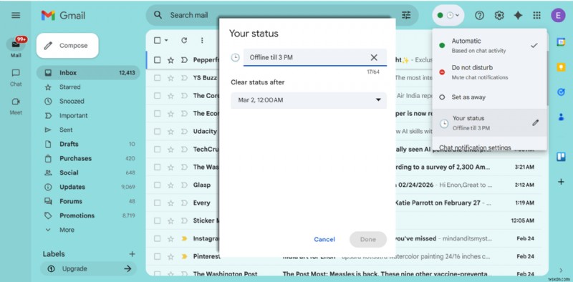Star the Glasp email
Image resolution: width=573 pixels, height=282 pixels.
pyautogui.click(x=170, y=185)
